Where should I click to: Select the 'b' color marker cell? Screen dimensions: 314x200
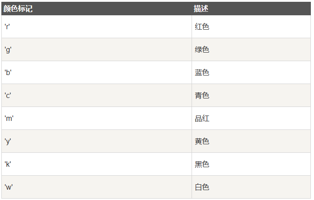coord(8,73)
